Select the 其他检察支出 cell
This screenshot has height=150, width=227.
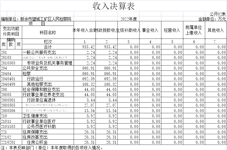[x=48, y=84]
